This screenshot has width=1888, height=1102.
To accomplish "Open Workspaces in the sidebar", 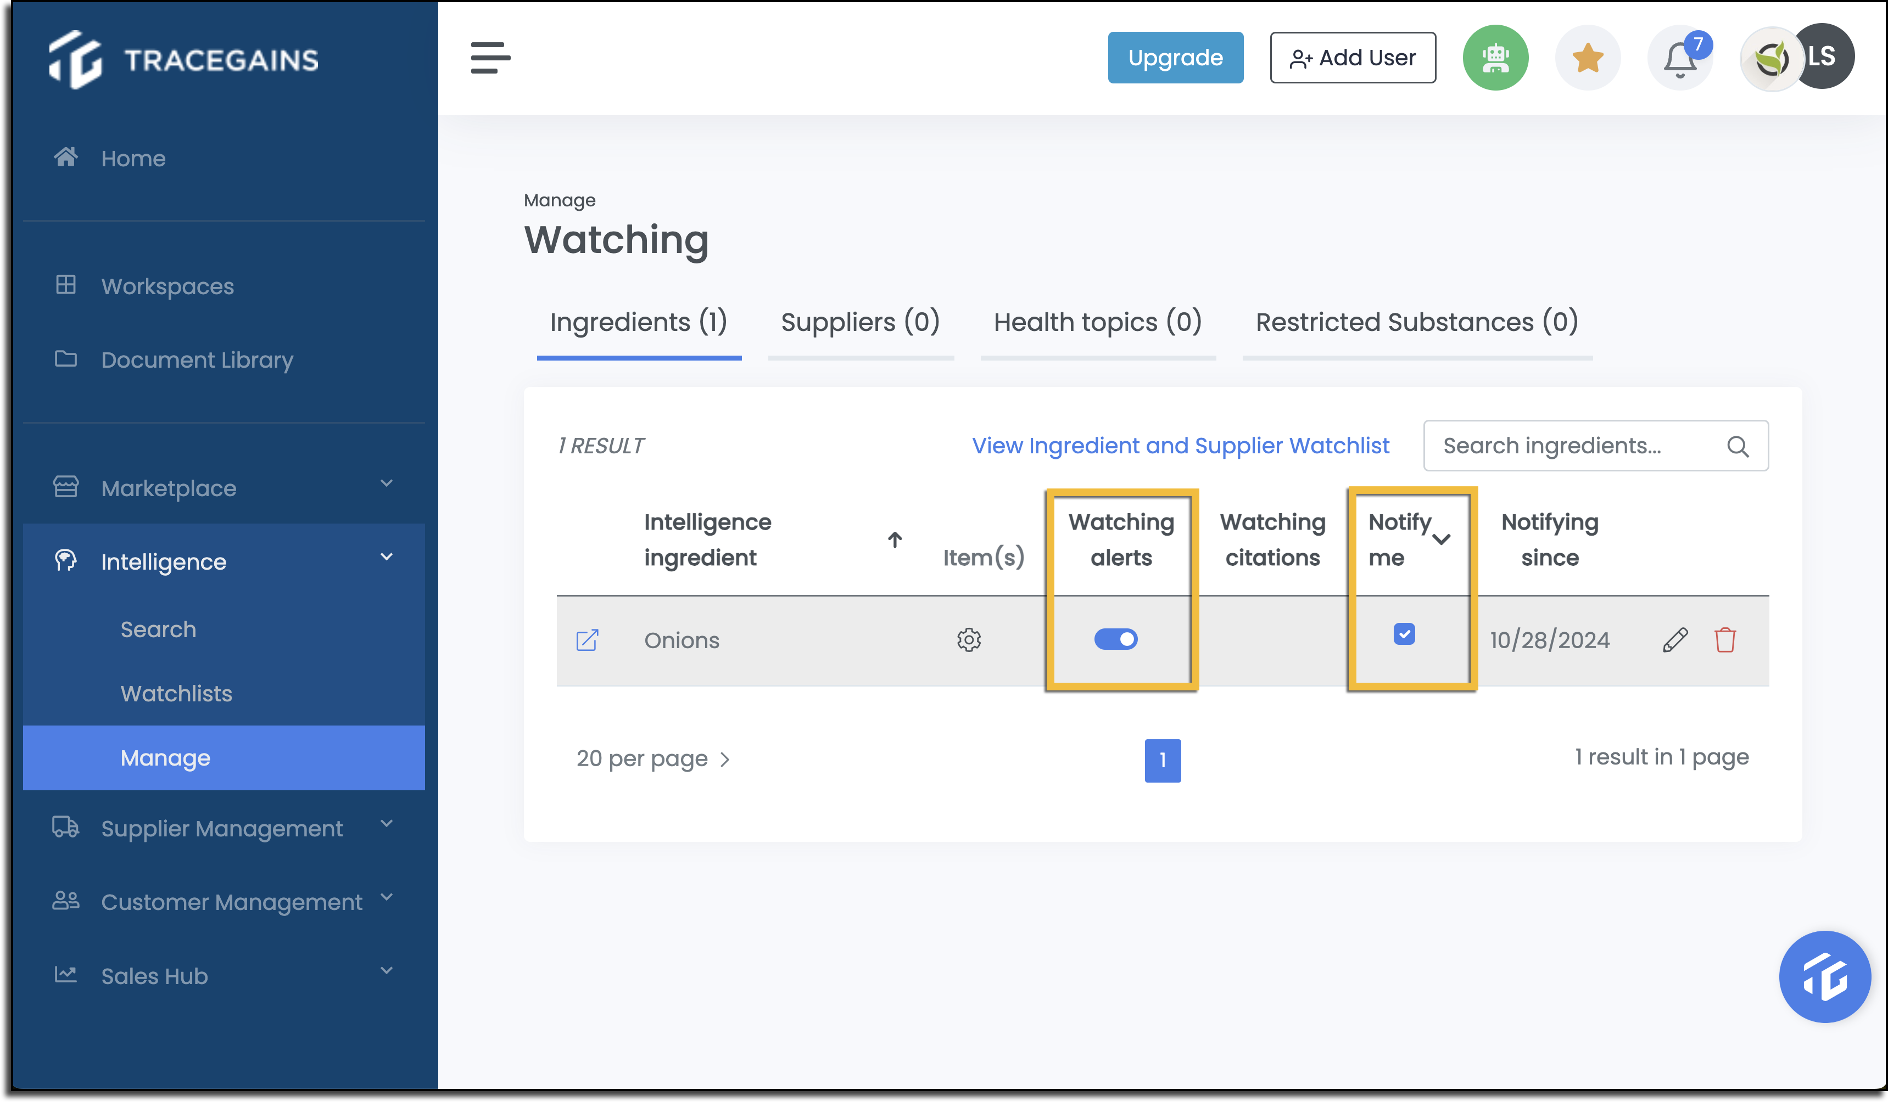I will click(x=168, y=286).
